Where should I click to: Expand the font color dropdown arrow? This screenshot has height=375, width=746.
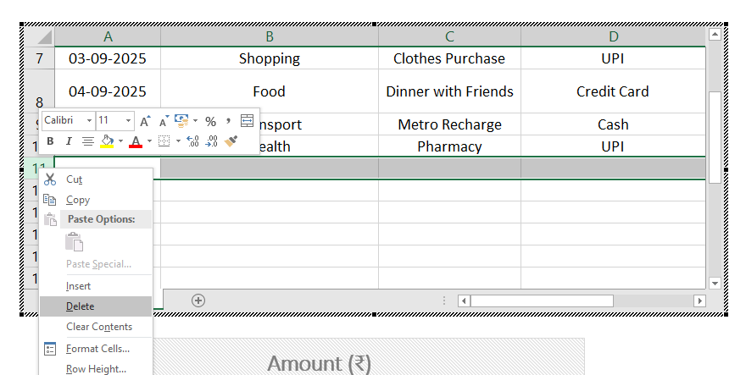[x=149, y=141]
